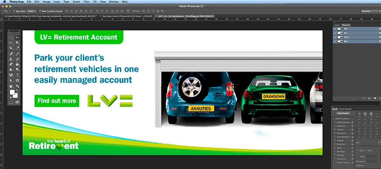Click the Brush Presets button

pyautogui.click(x=343, y=113)
